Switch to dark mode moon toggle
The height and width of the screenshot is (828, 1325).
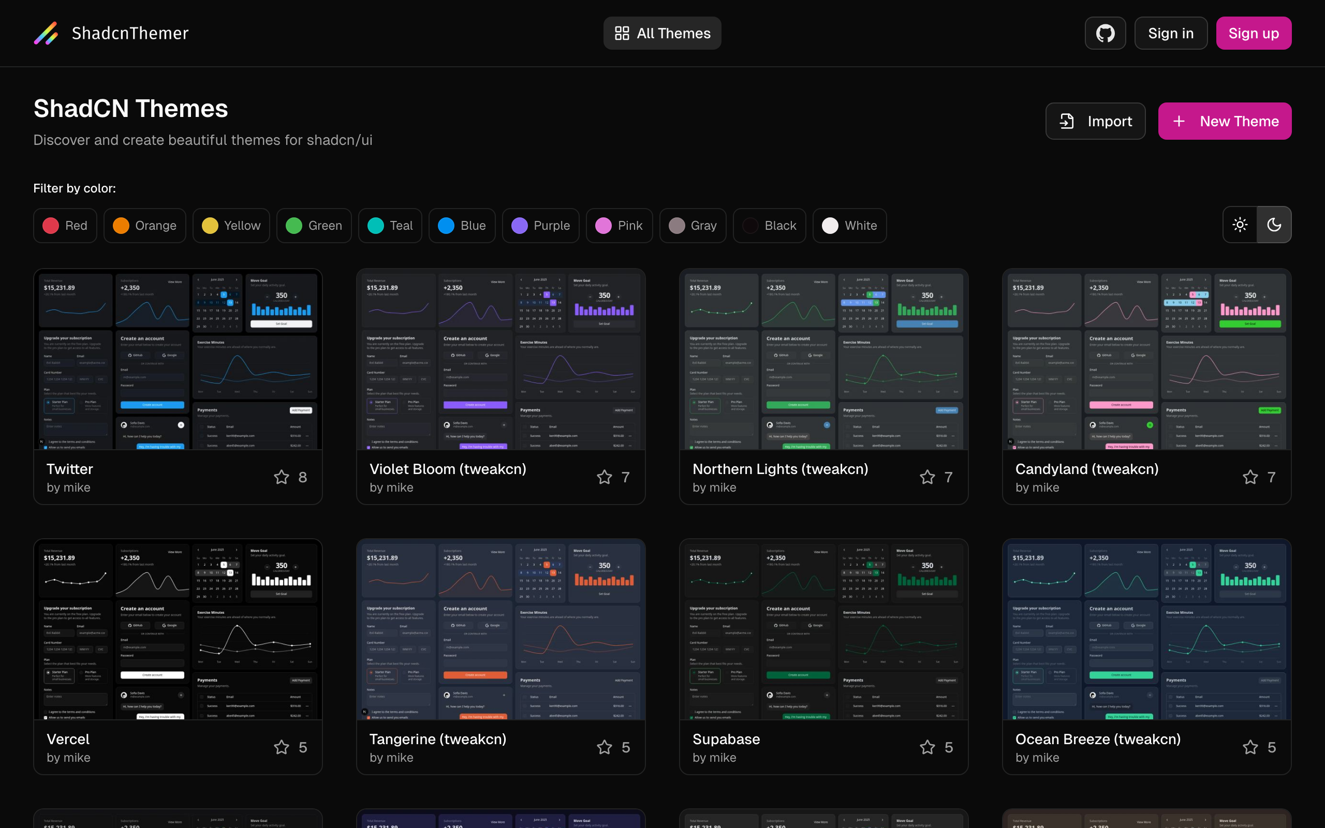1274,225
